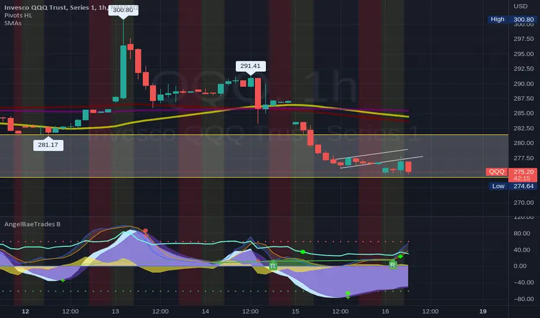The image size is (540, 318).
Task: Click the 300.80 pivot high label
Action: point(123,10)
